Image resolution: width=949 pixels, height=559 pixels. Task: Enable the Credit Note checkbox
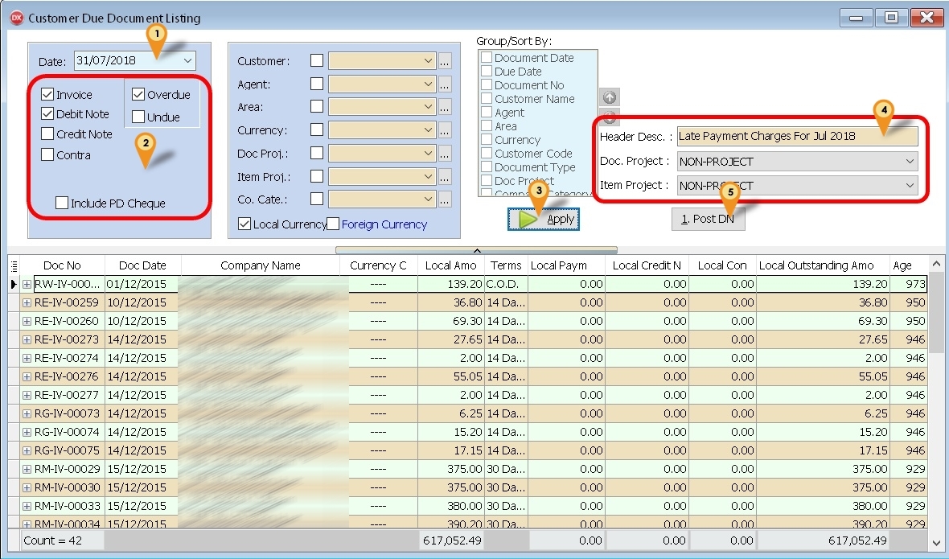(47, 134)
